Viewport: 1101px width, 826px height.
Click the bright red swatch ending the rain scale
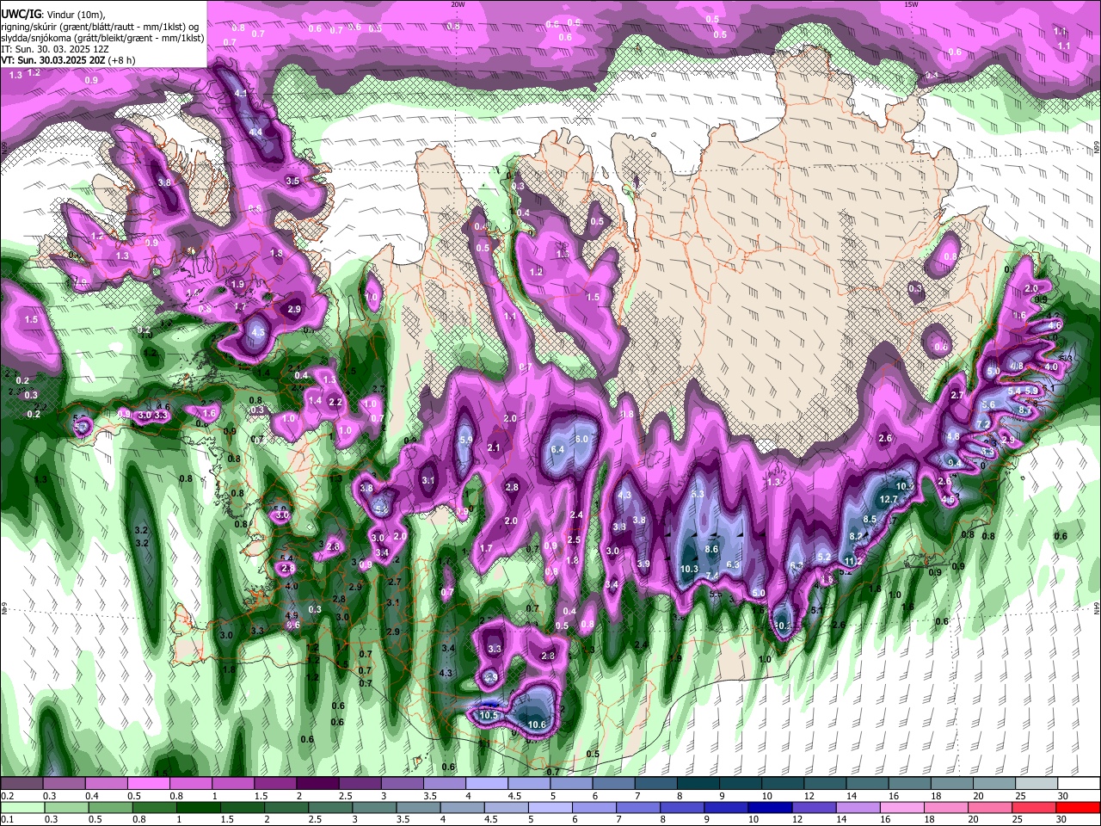(x=1078, y=807)
